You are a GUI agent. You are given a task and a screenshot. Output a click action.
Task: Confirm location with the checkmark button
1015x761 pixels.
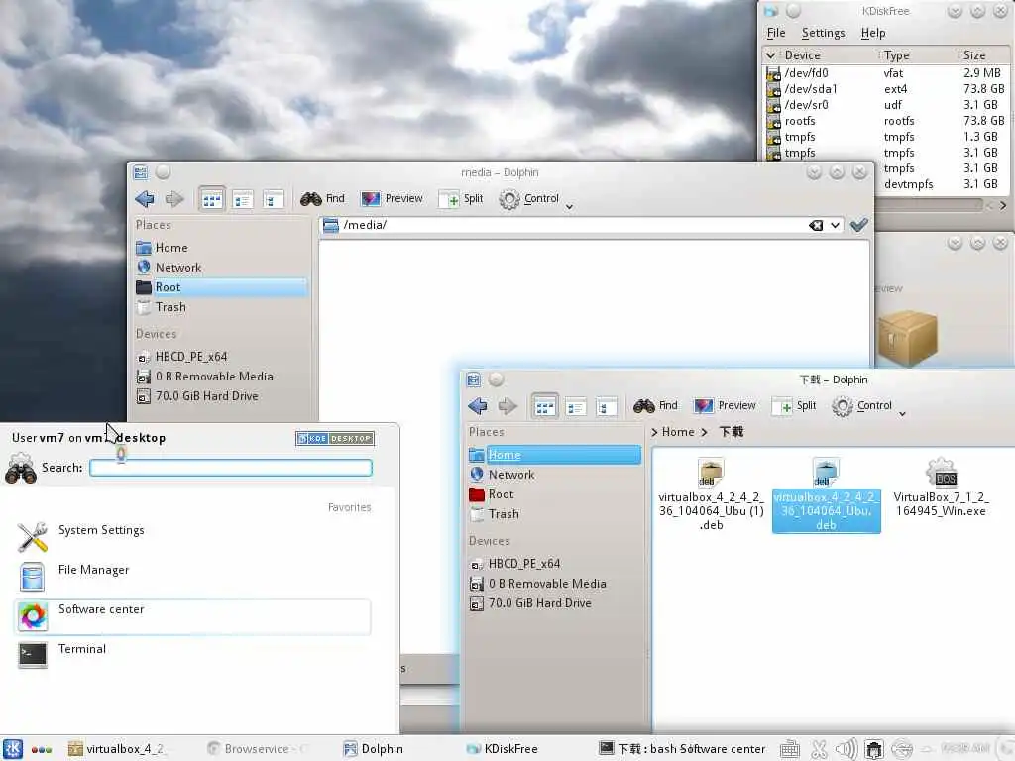pos(859,225)
